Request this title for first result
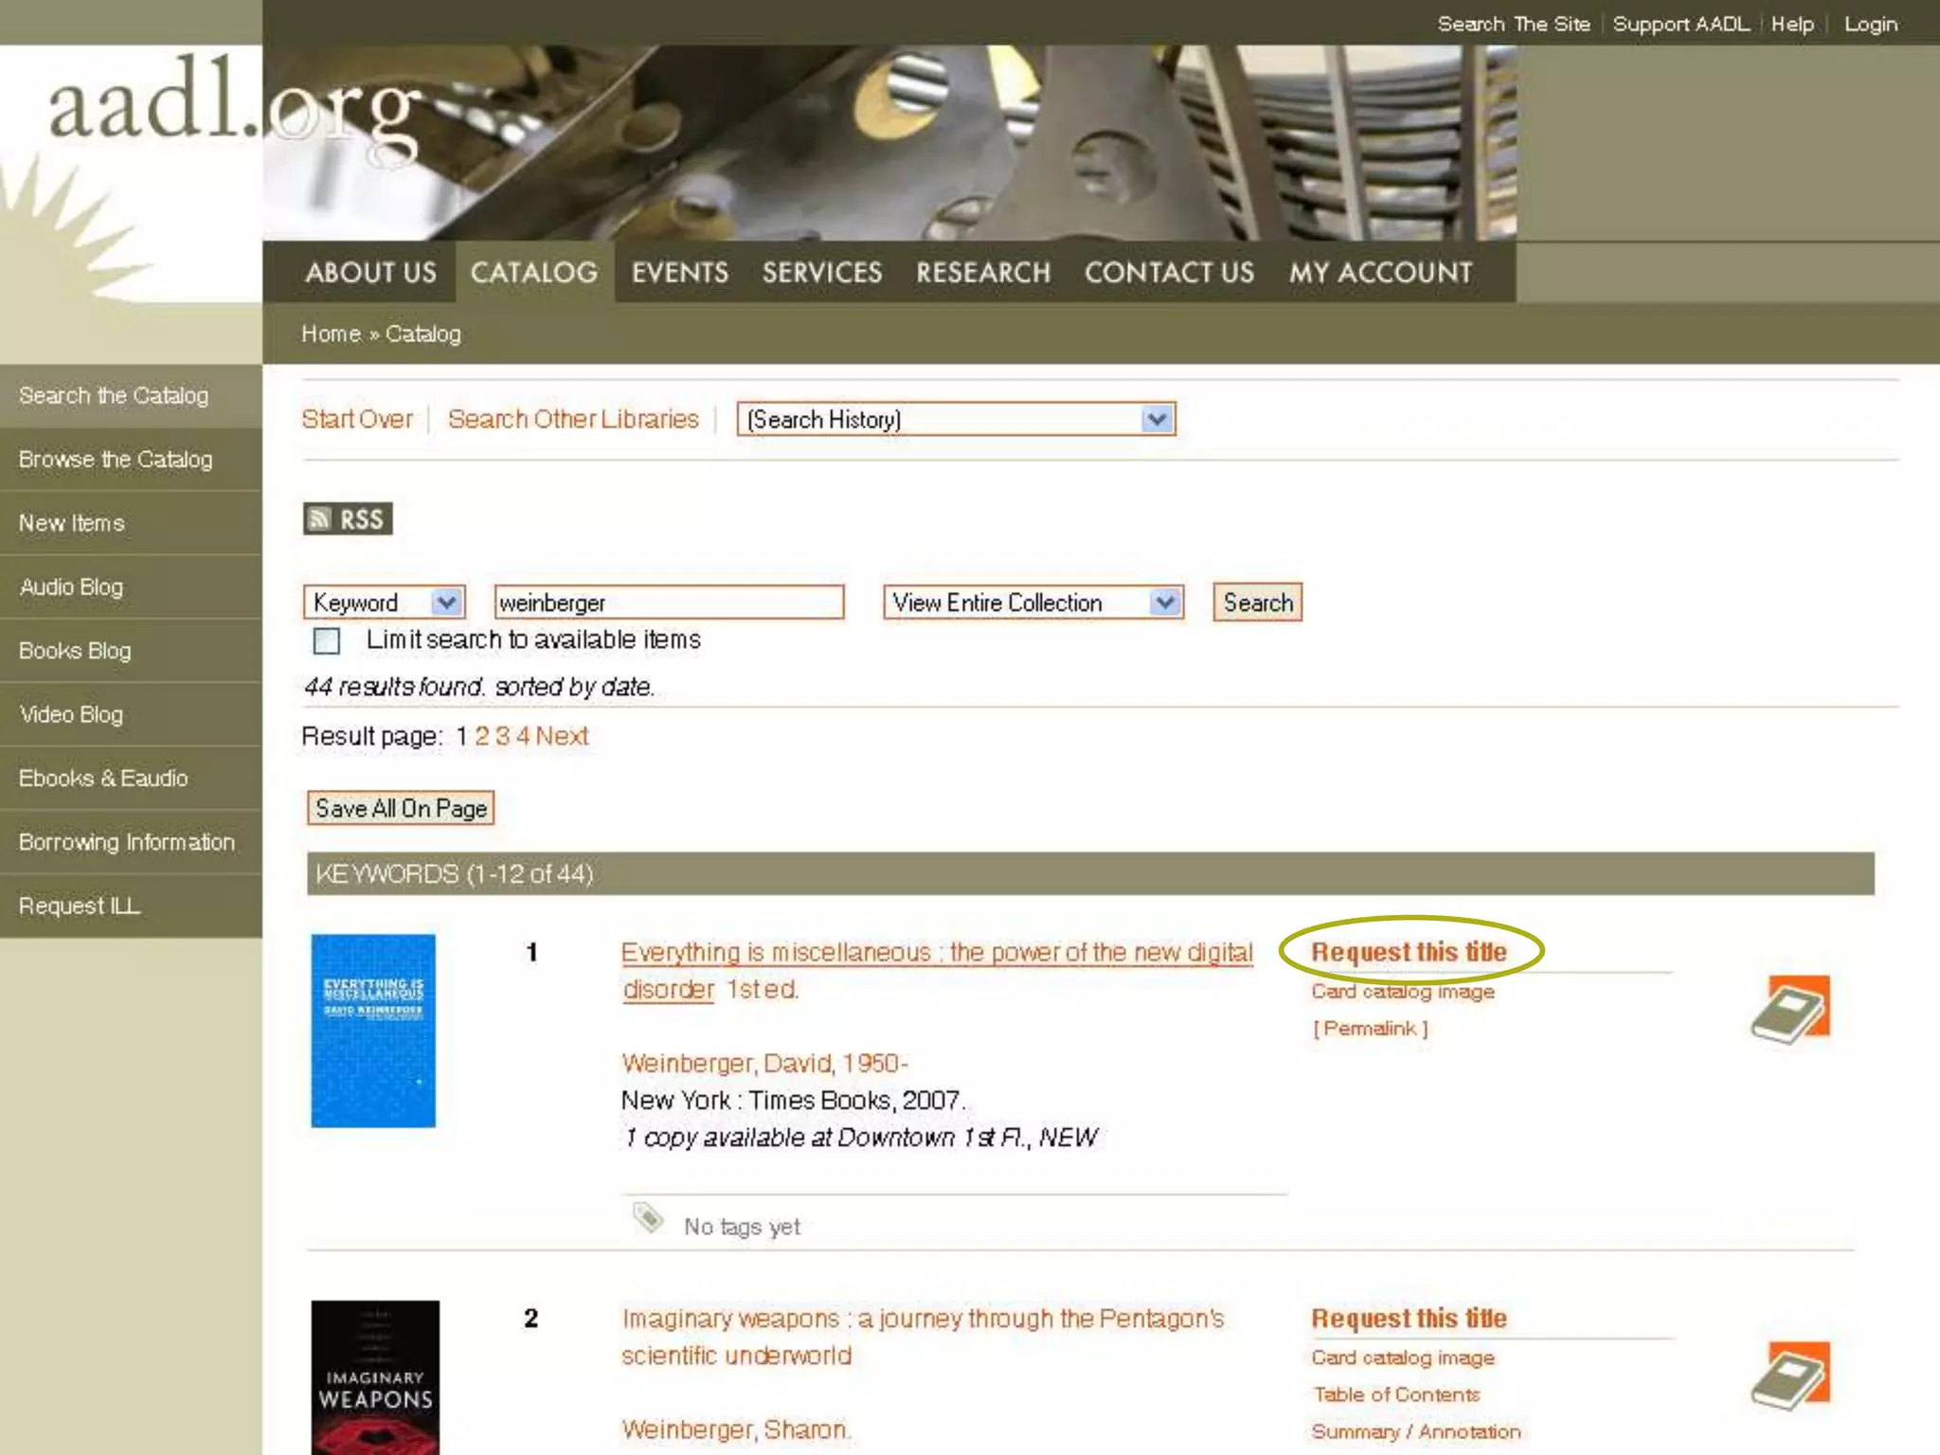 pyautogui.click(x=1409, y=952)
